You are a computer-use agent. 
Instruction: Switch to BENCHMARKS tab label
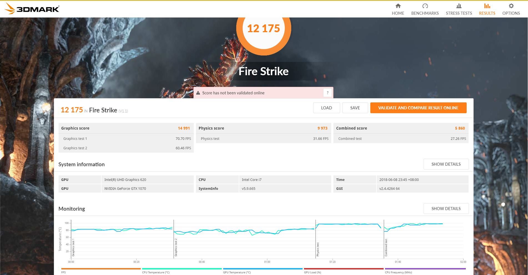tap(425, 13)
